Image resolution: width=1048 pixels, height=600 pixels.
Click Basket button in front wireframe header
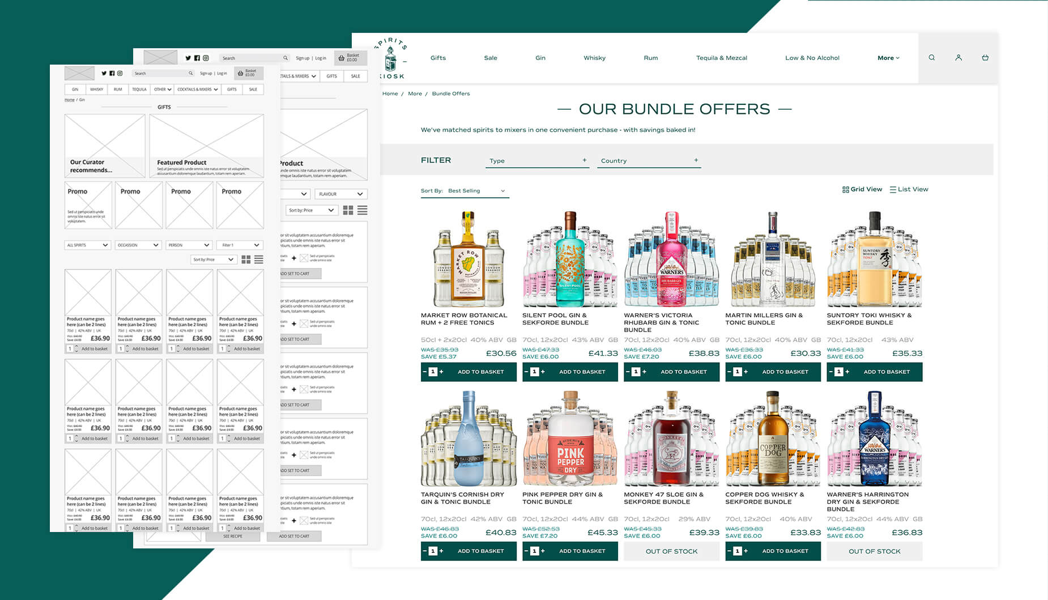tap(248, 73)
